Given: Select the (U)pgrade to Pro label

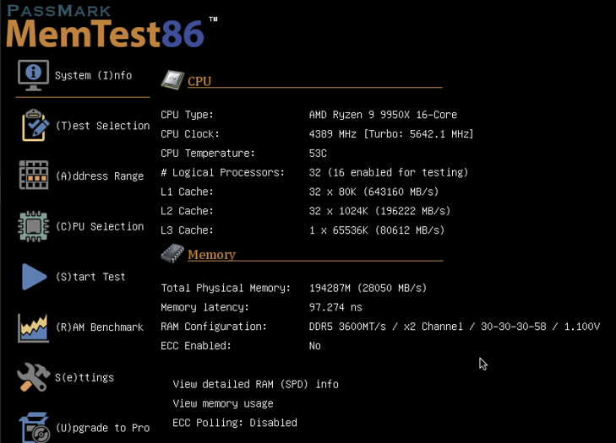Looking at the screenshot, I should tap(102, 428).
